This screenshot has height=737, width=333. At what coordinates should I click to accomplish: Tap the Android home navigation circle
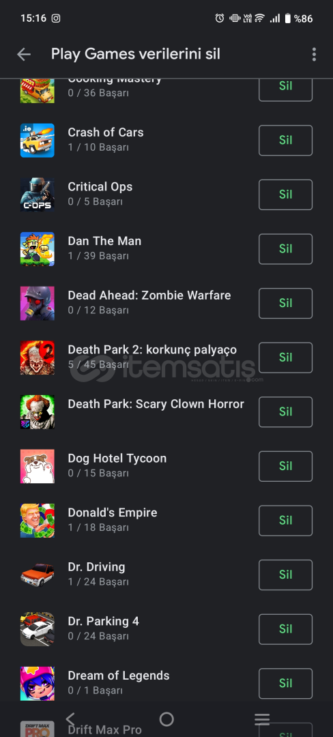(x=166, y=719)
